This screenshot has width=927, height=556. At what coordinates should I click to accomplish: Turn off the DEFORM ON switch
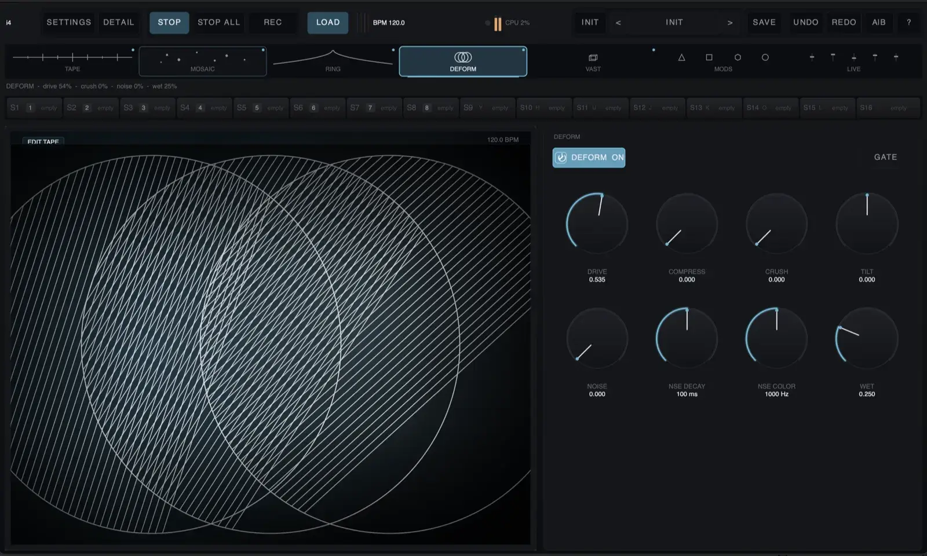[x=589, y=158]
